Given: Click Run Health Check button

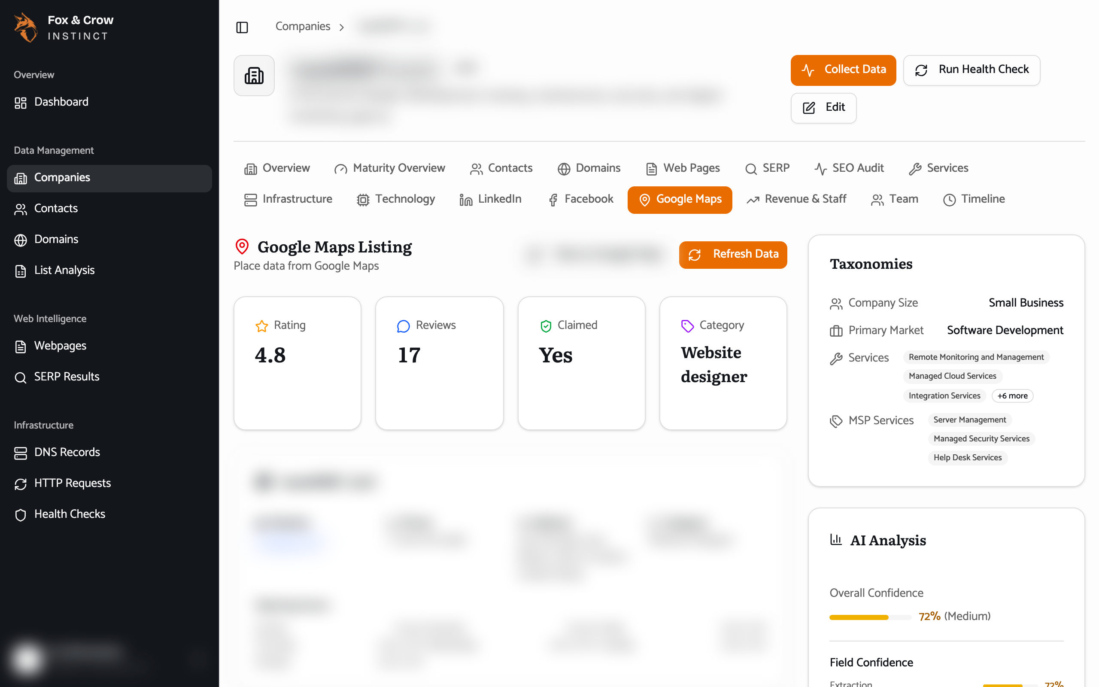Looking at the screenshot, I should [971, 70].
